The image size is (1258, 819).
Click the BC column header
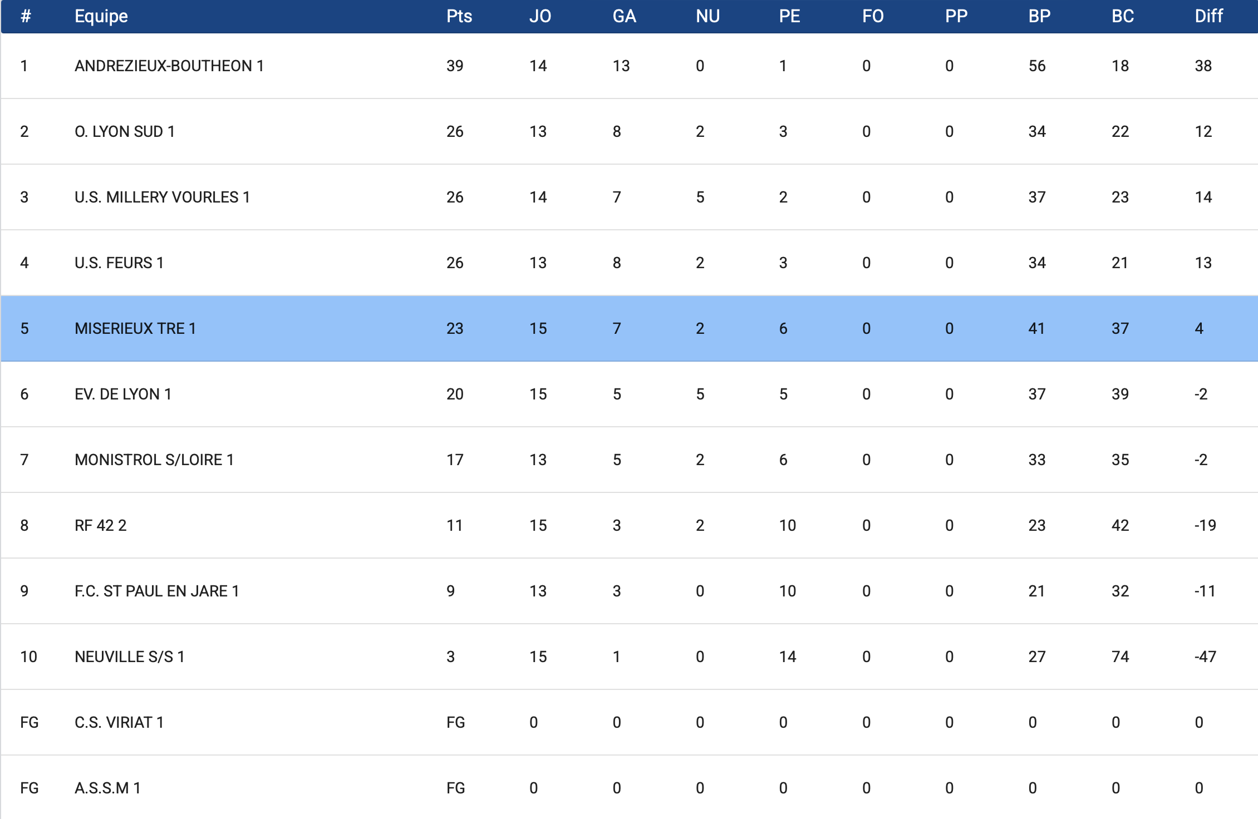(1122, 16)
